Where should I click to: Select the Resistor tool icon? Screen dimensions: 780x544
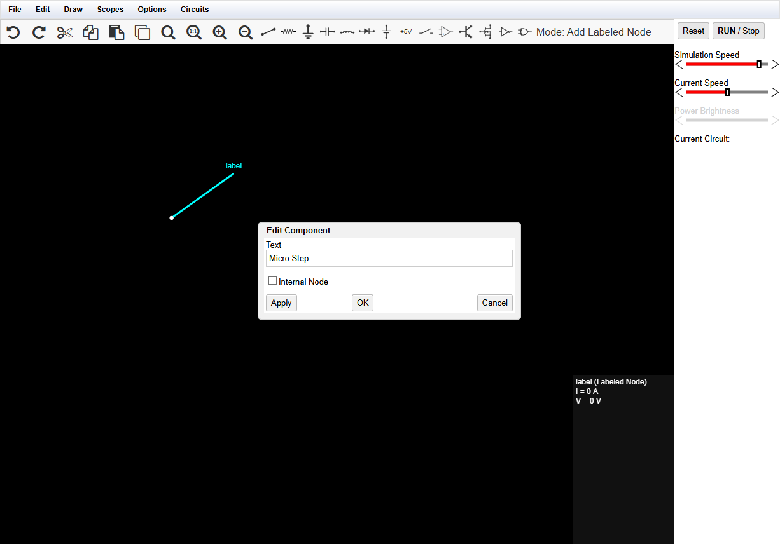(x=288, y=31)
